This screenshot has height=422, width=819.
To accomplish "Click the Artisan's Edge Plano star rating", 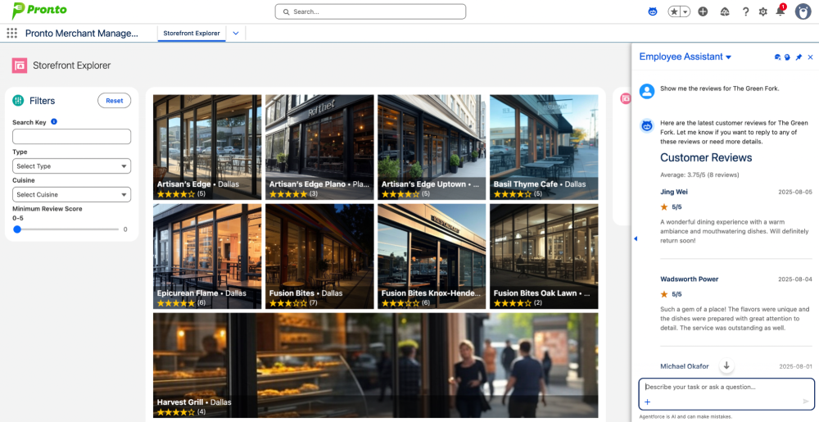I will click(x=288, y=193).
